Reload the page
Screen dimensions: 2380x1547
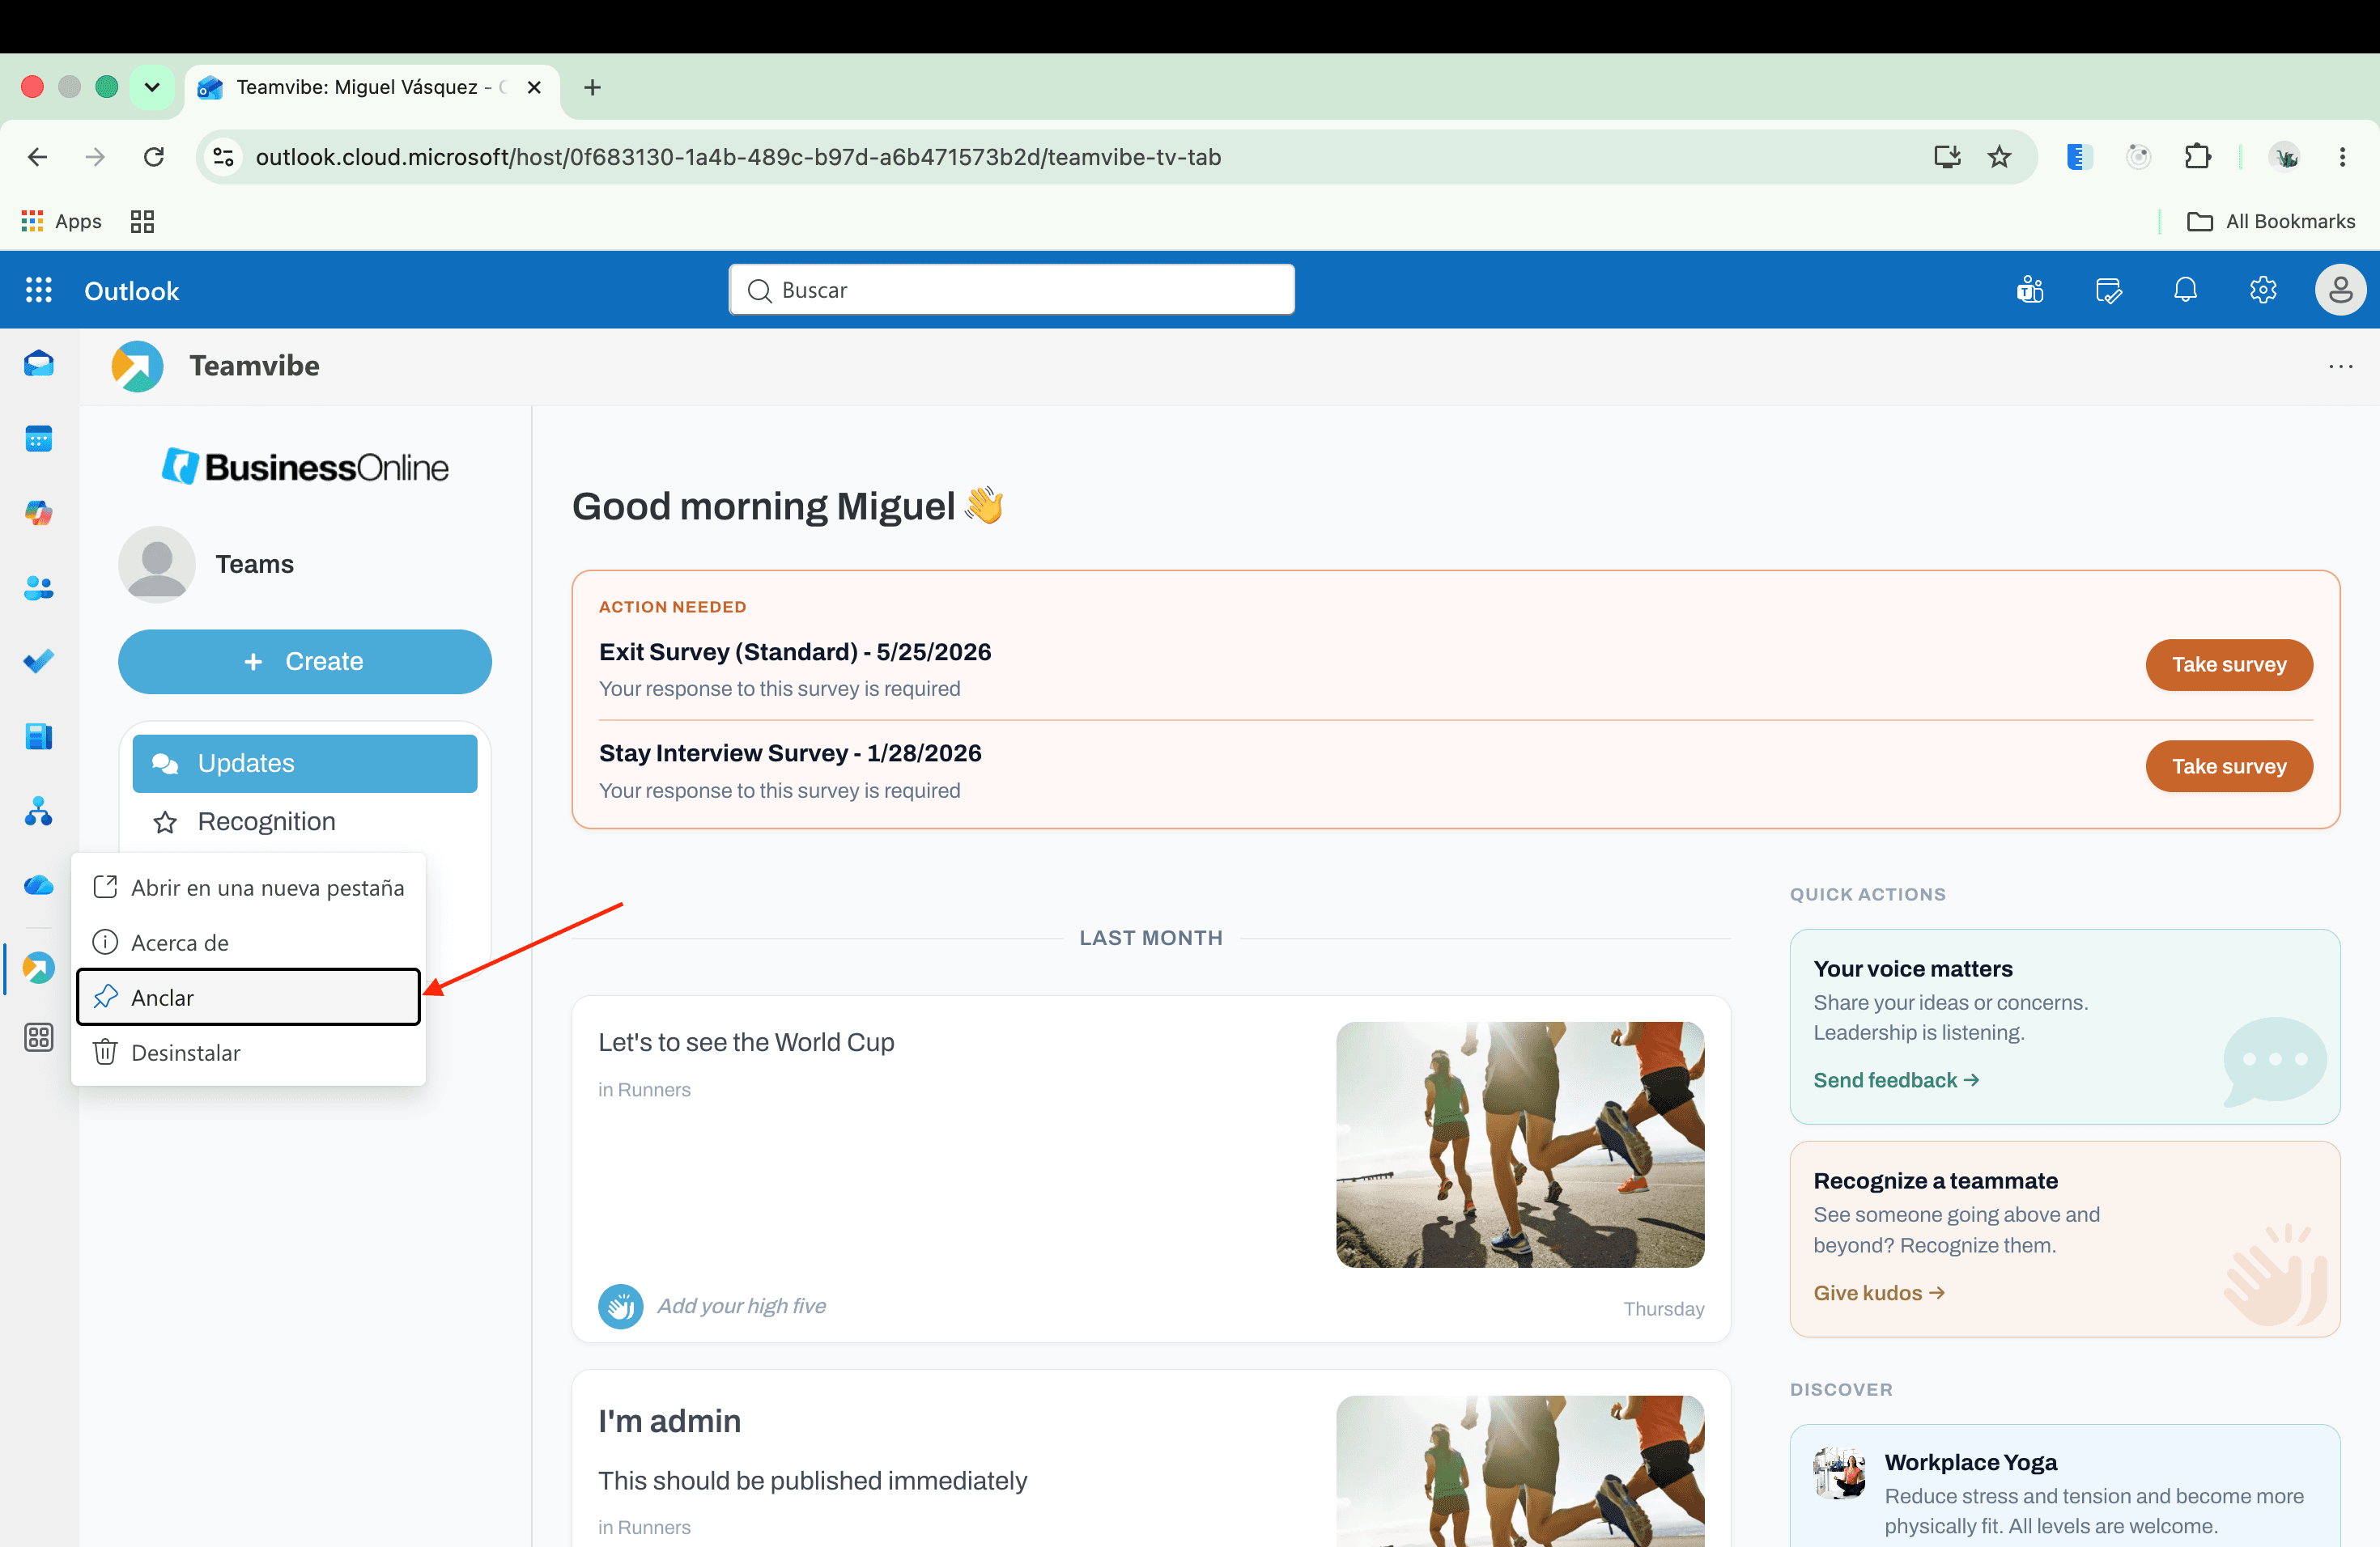[153, 157]
